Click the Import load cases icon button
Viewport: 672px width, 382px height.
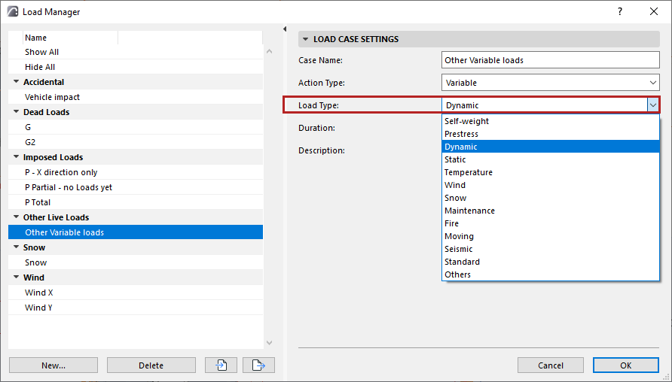221,365
